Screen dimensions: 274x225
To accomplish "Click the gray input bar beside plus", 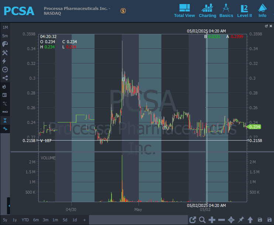I will pyautogui.click(x=138, y=220).
